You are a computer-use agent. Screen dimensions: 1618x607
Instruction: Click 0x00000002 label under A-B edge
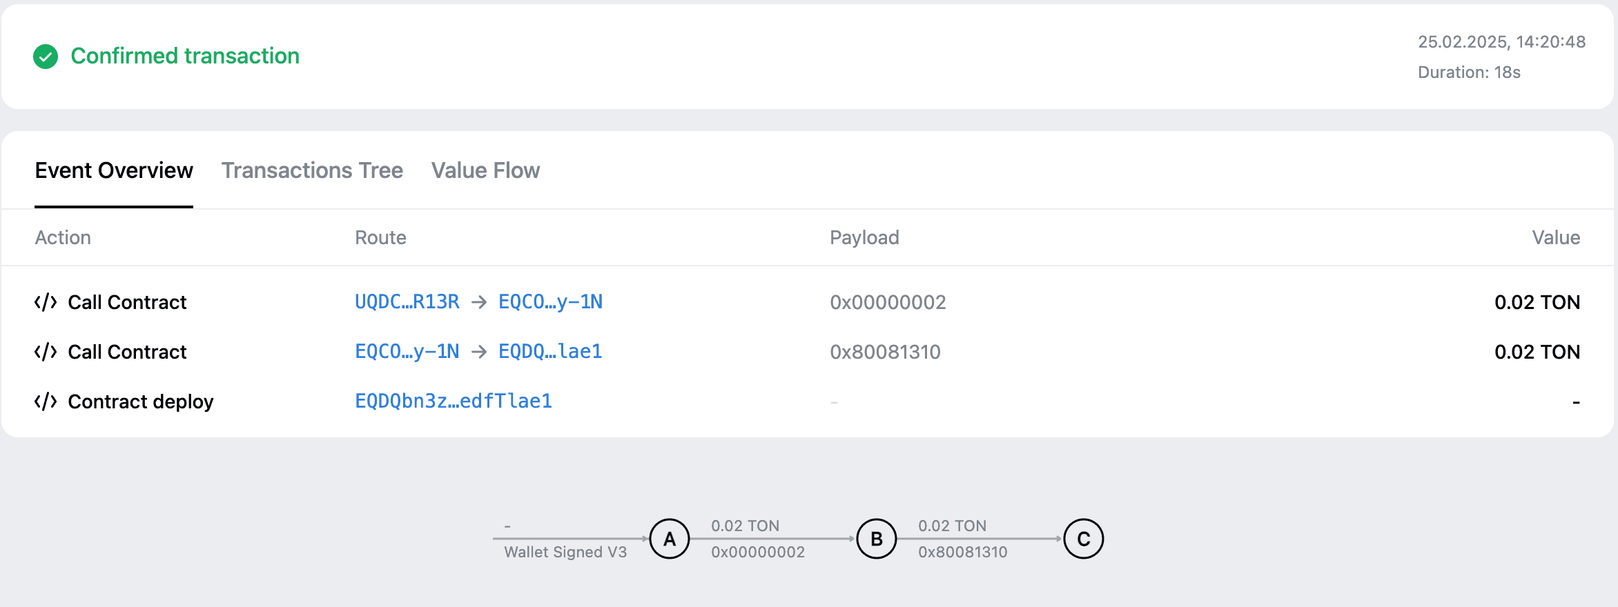click(758, 552)
